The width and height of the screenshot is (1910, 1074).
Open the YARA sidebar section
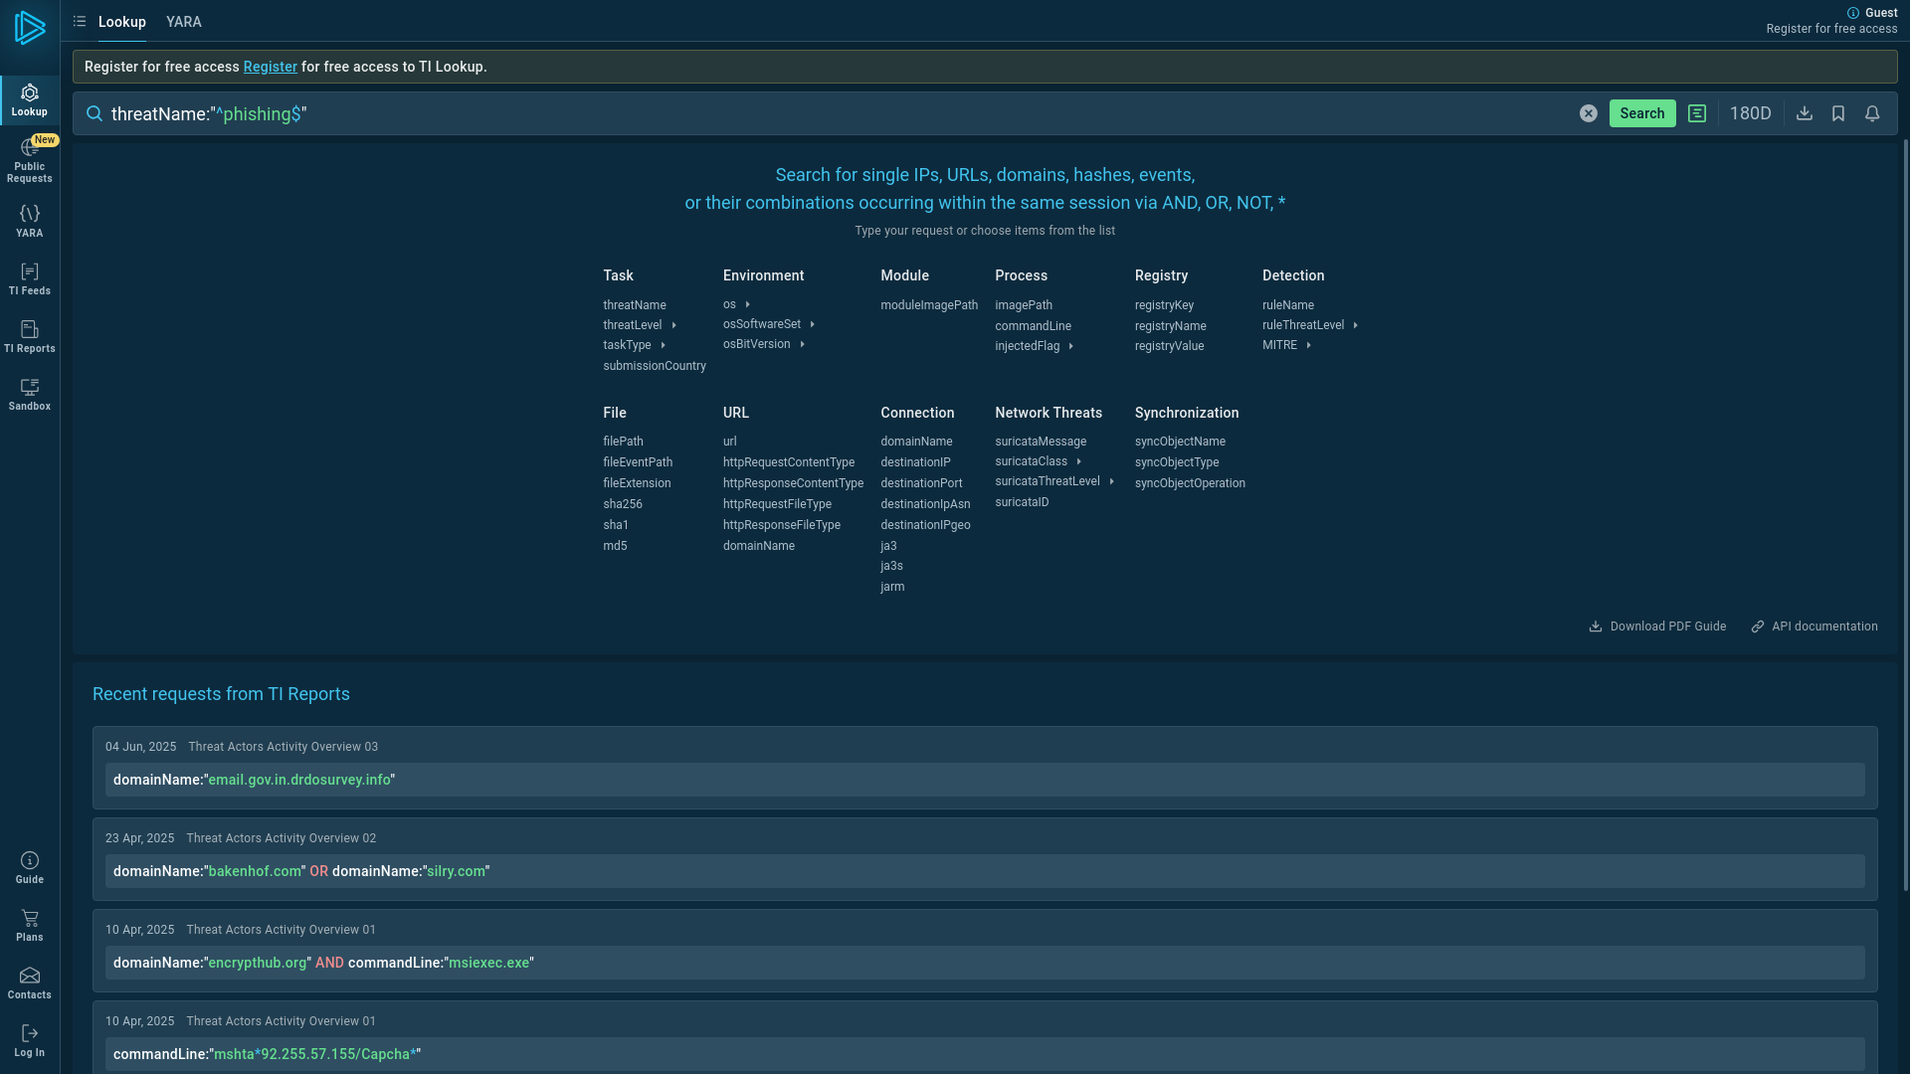[30, 221]
